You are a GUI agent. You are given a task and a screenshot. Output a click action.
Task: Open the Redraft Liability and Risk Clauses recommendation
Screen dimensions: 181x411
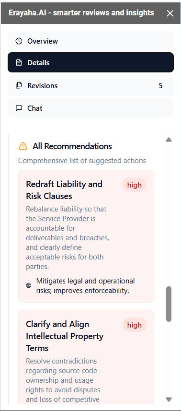[86, 236]
